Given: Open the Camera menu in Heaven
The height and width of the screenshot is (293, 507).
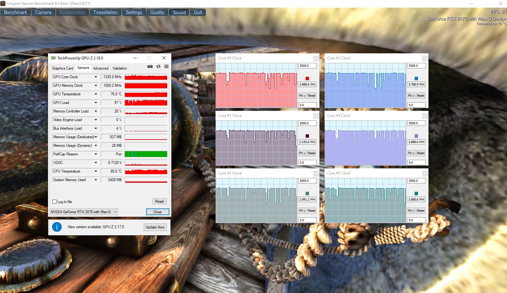Looking at the screenshot, I should 43,12.
